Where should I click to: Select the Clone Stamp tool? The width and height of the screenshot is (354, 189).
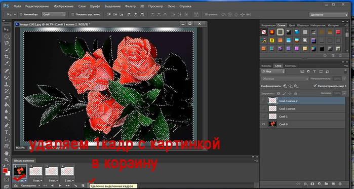click(x=7, y=84)
